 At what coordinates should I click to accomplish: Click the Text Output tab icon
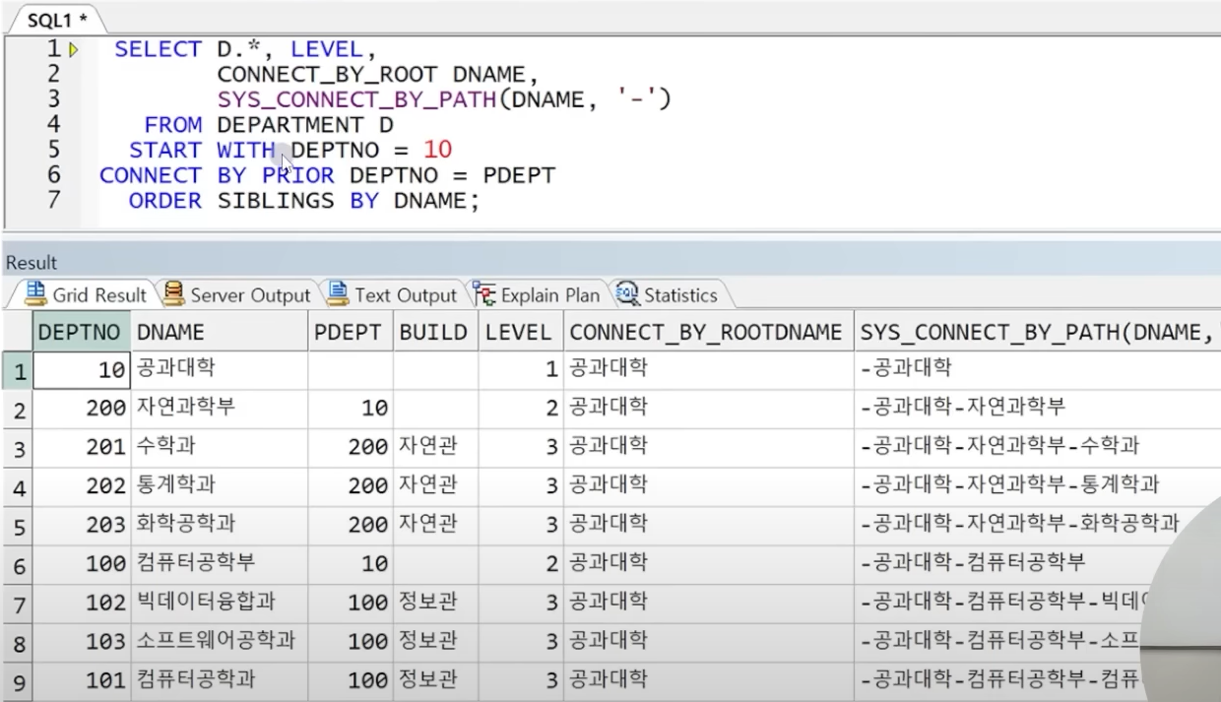click(x=338, y=294)
